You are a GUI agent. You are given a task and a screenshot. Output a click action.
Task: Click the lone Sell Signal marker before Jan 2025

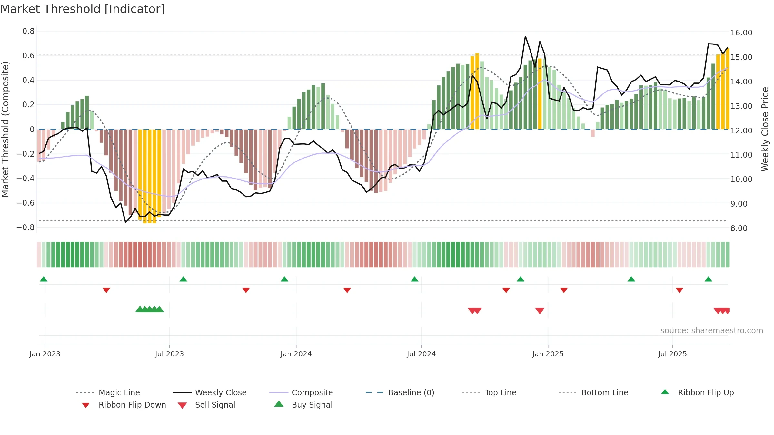(x=540, y=311)
